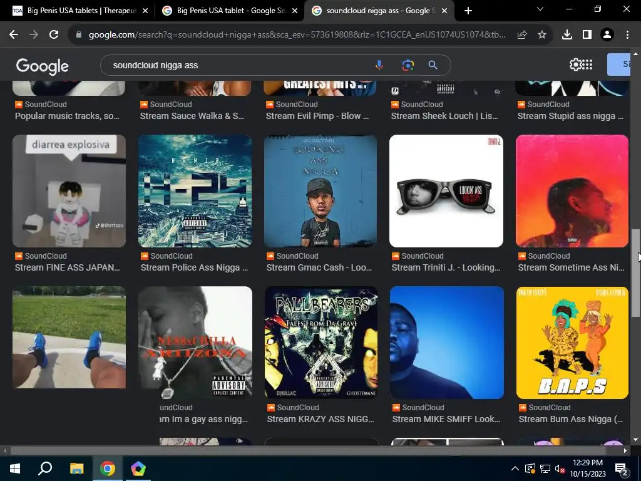The height and width of the screenshot is (481, 641).
Task: Open 'Stream Sauce Walka' result link
Action: coord(192,116)
